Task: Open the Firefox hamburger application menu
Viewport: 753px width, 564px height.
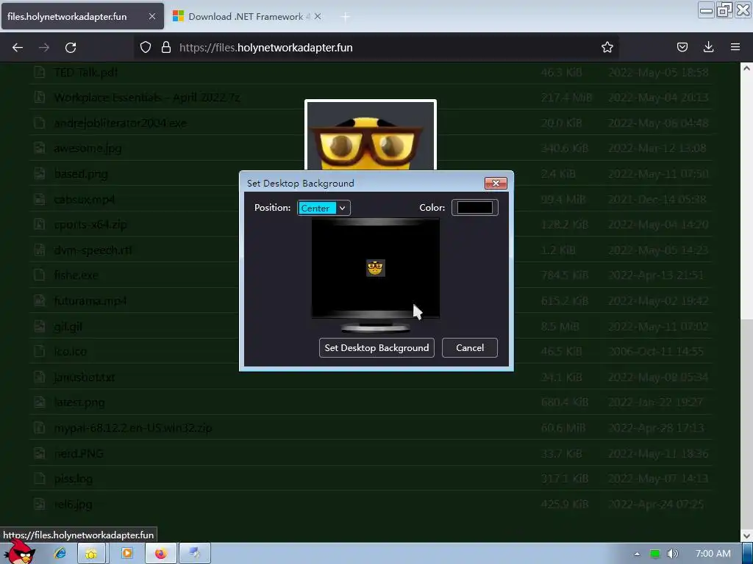Action: pos(735,47)
